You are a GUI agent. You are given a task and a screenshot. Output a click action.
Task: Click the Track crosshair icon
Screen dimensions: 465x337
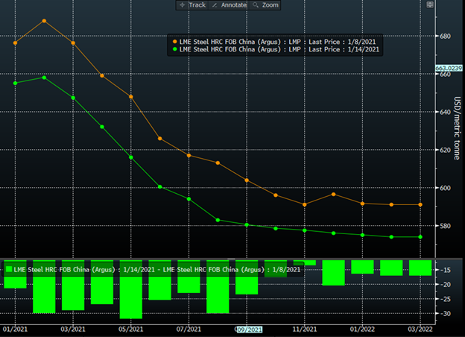click(x=181, y=5)
